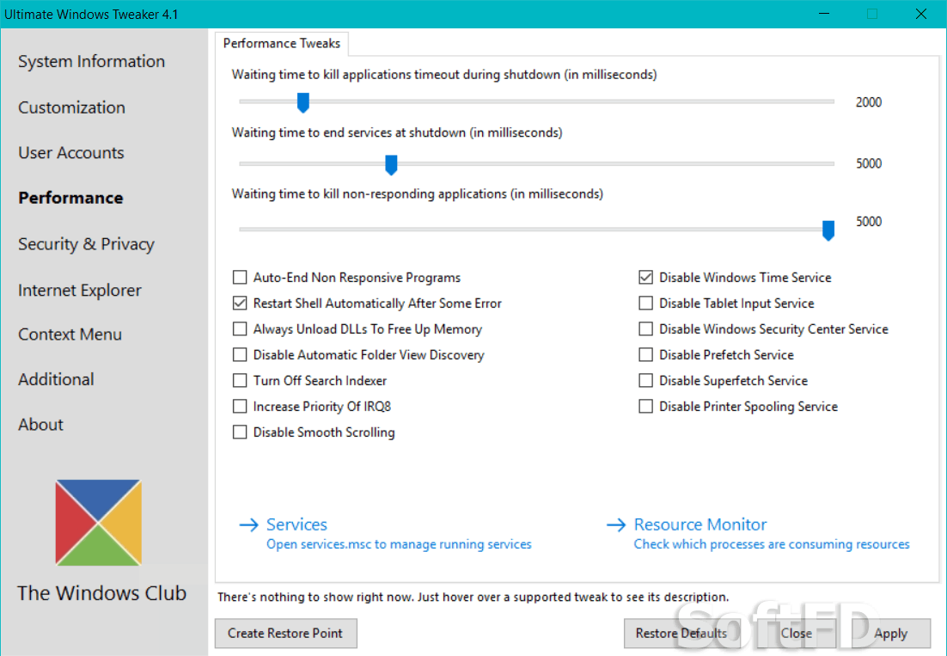This screenshot has height=656, width=947.
Task: Uncheck Disable Windows Time Service
Action: [645, 277]
